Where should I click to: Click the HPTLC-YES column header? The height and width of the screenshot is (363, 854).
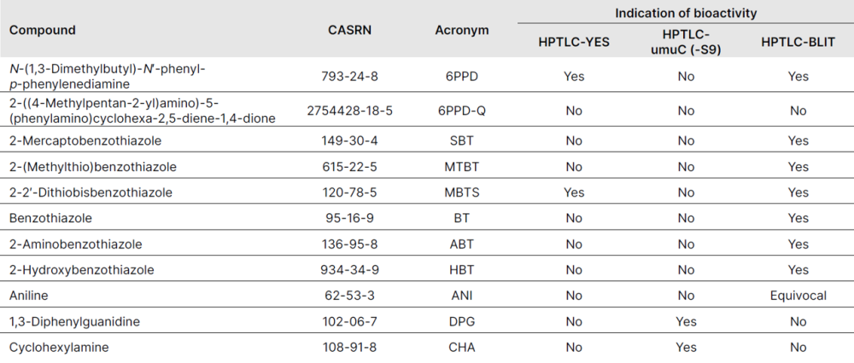coord(574,40)
